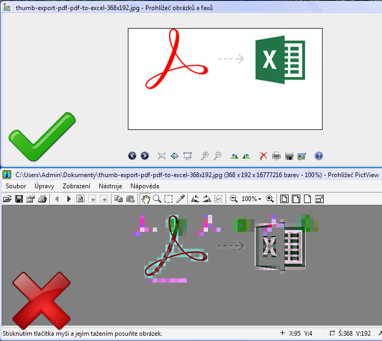
Task: Click fax viewer application icon in title bar
Action: pyautogui.click(x=7, y=7)
